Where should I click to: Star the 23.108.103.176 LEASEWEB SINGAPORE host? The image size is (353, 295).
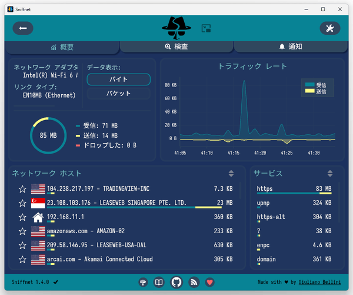tap(22, 203)
